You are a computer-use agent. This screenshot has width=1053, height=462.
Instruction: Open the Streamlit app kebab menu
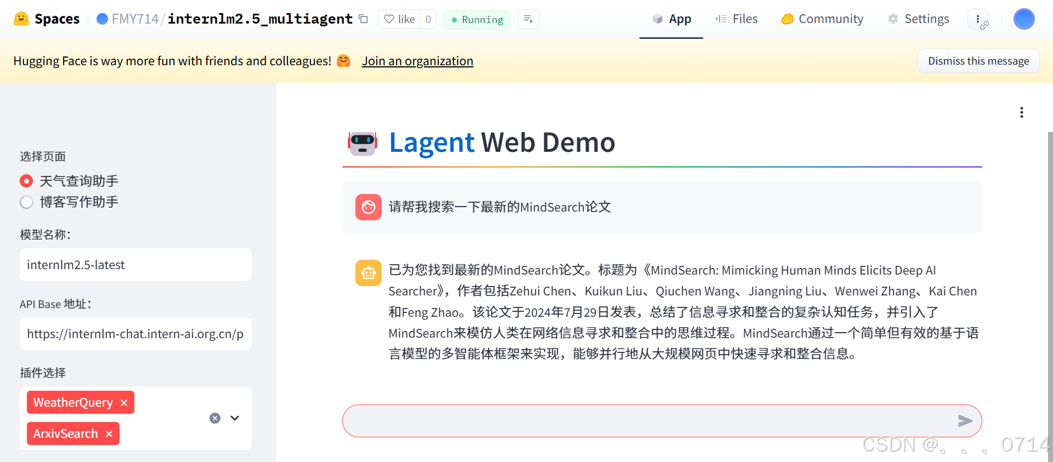coord(1021,112)
